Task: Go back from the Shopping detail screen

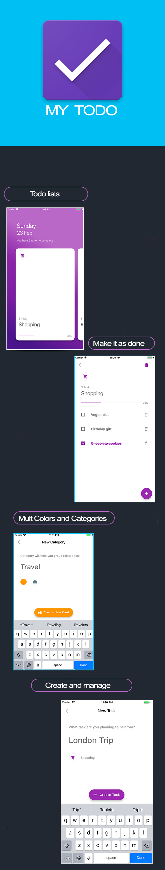Action: 80,365
